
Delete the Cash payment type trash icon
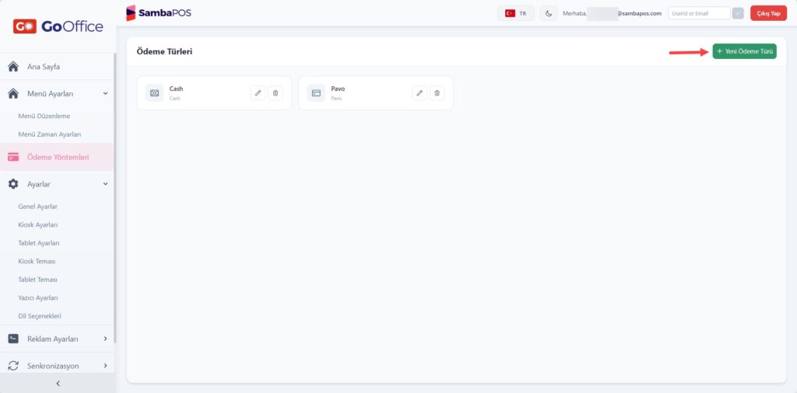tap(276, 92)
